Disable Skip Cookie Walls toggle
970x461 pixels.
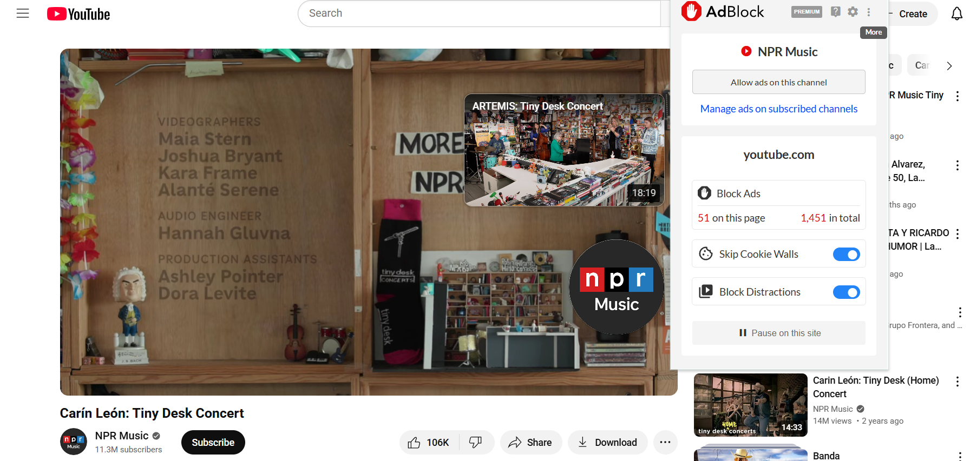point(846,255)
